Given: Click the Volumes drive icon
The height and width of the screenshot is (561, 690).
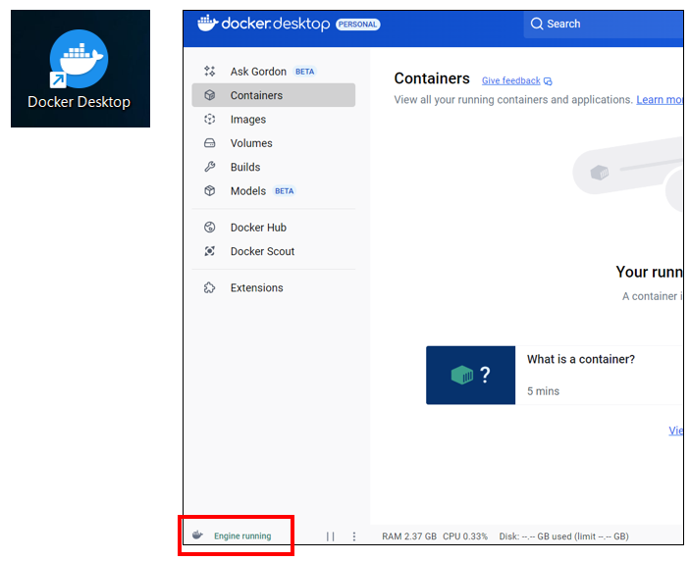Looking at the screenshot, I should 210,143.
